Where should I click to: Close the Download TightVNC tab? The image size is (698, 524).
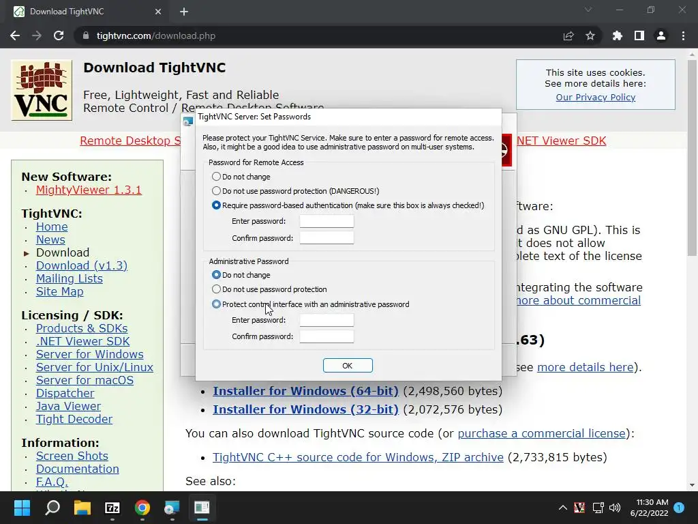click(158, 12)
